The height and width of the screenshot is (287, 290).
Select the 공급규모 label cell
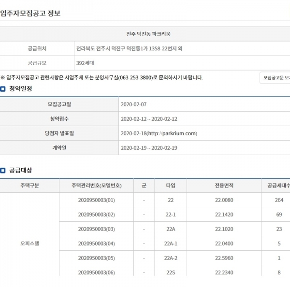point(37,63)
